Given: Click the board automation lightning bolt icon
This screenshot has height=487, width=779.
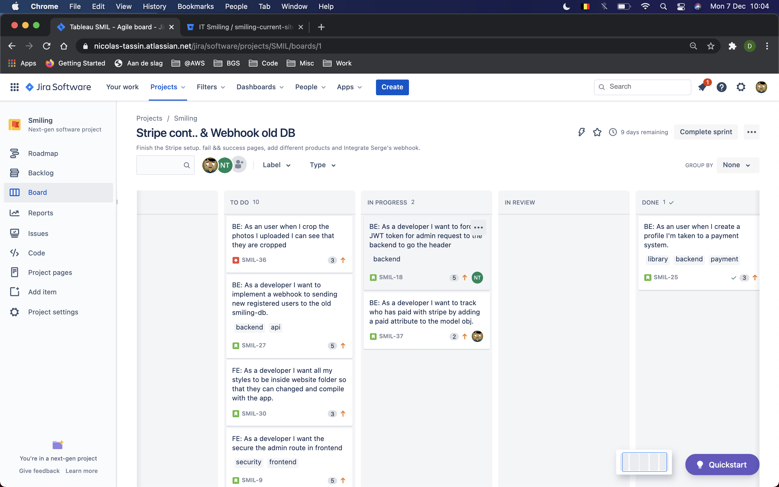Looking at the screenshot, I should 581,132.
